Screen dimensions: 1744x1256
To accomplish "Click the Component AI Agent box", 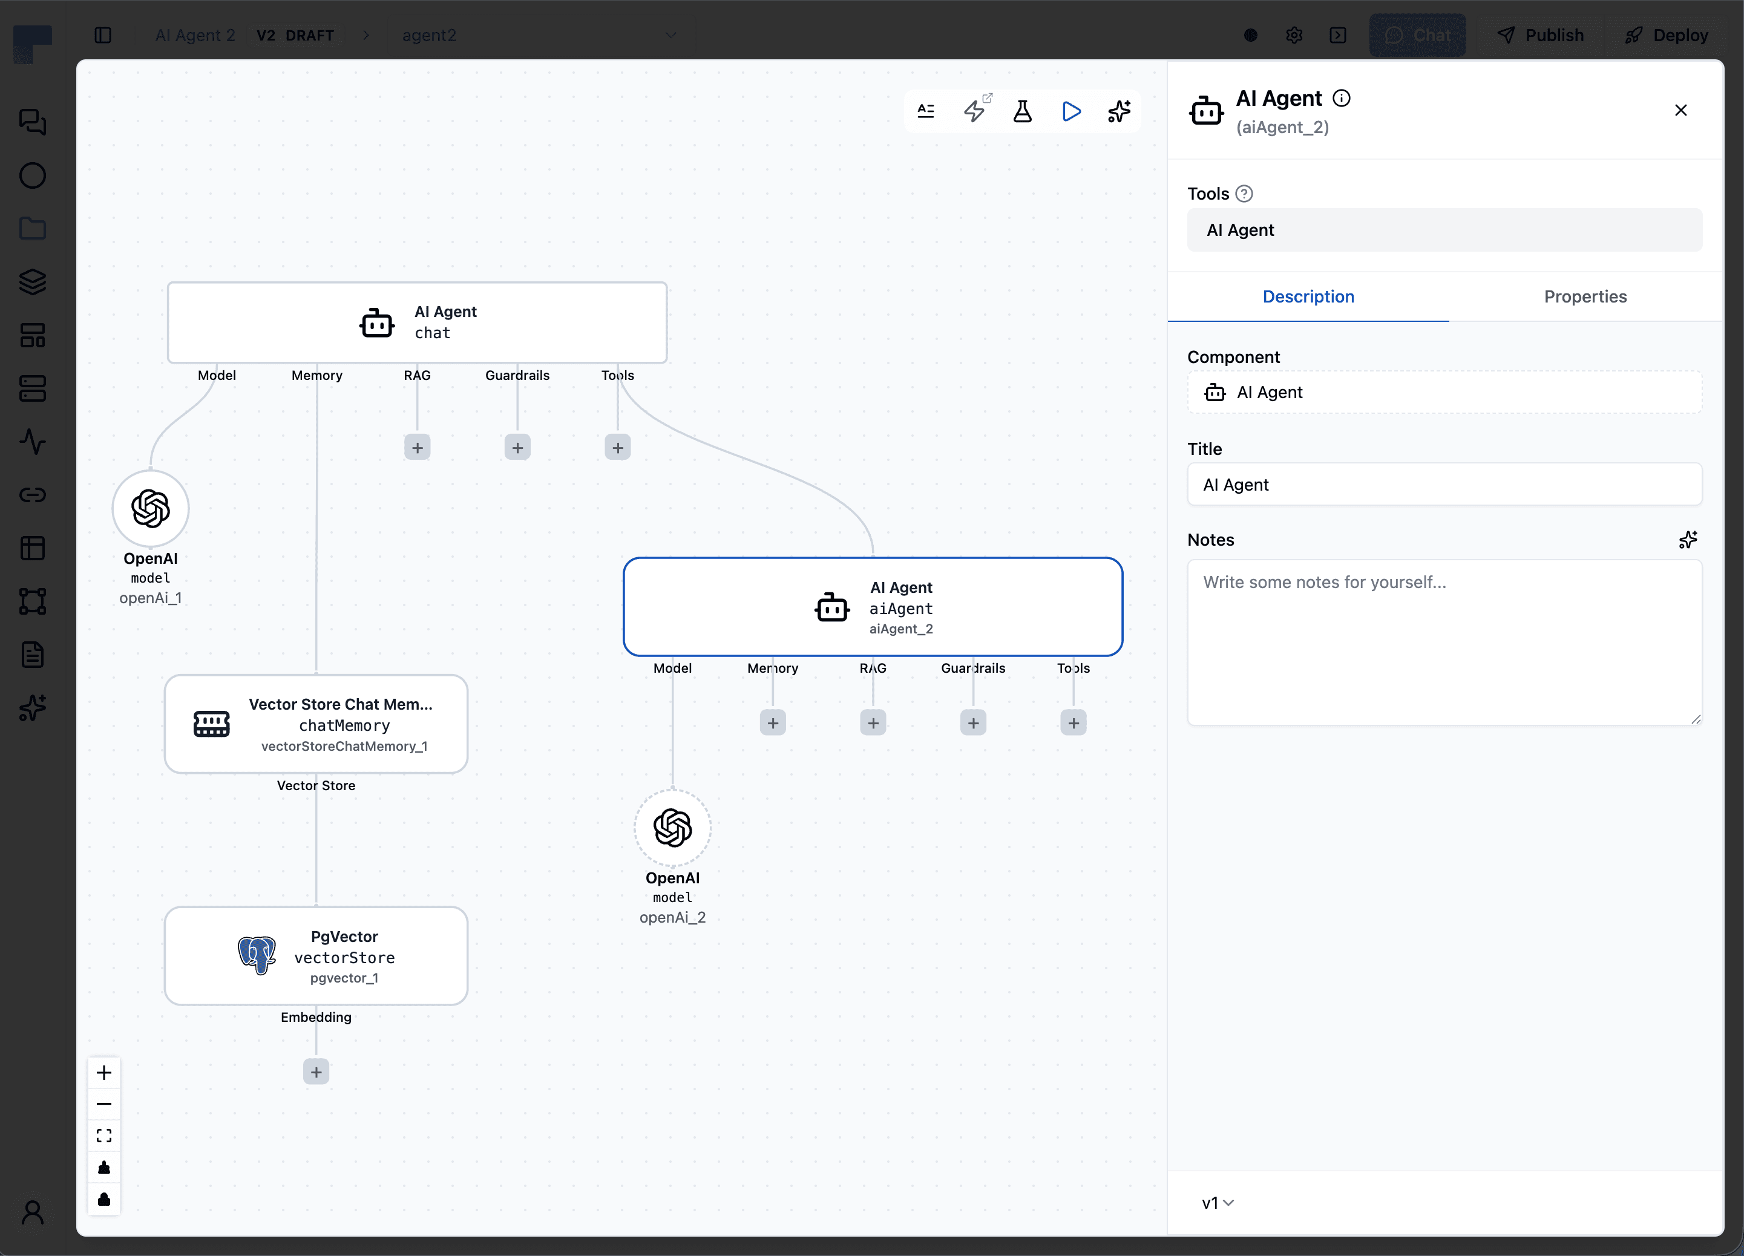I will pyautogui.click(x=1444, y=393).
